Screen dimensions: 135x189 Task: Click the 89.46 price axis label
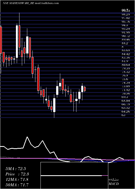(126, 39)
